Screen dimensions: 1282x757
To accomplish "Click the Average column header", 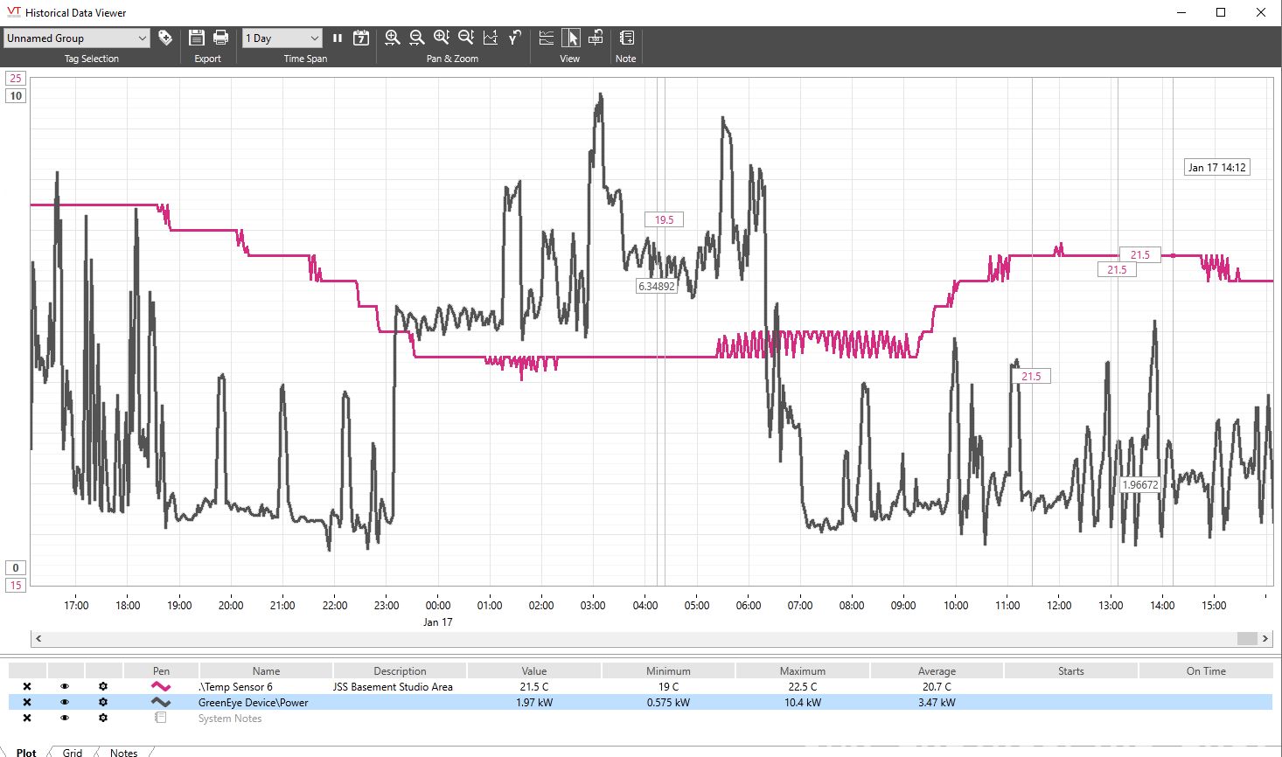I will pos(937,671).
